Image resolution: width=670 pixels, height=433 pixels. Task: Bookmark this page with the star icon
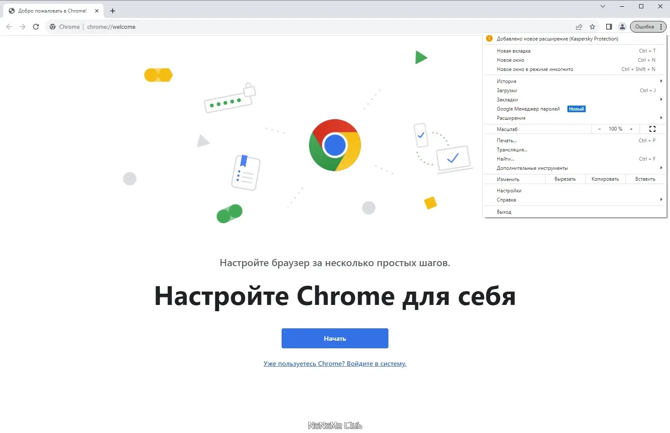pos(592,26)
